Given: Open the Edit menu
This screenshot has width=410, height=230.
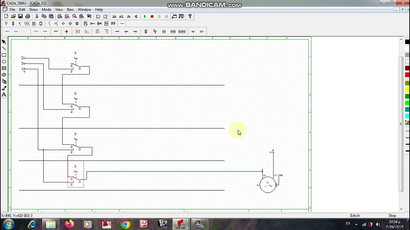Looking at the screenshot, I should tap(22, 10).
